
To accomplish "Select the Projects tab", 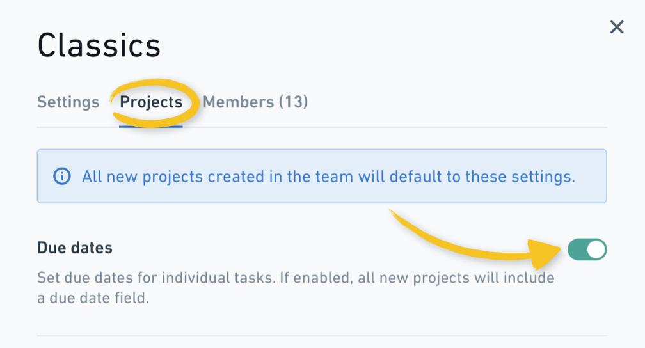I will tap(151, 102).
